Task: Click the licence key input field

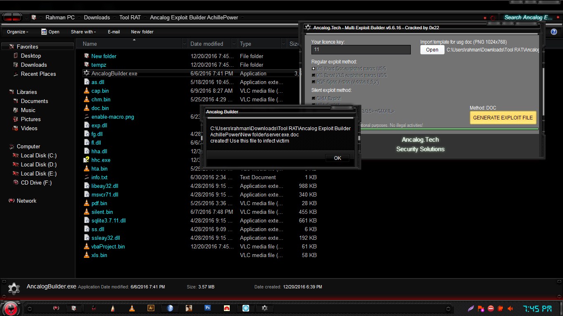Action: click(361, 49)
